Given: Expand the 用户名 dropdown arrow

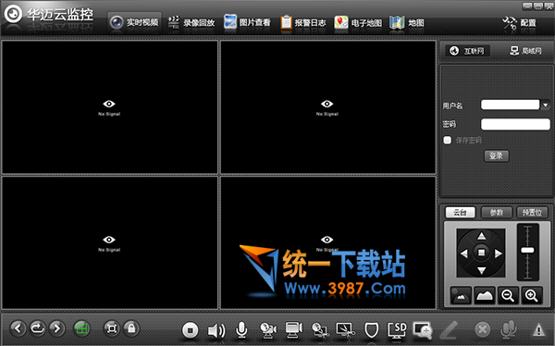Looking at the screenshot, I should 546,105.
